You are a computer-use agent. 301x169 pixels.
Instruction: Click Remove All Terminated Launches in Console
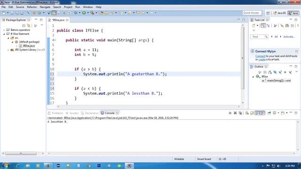point(240,113)
